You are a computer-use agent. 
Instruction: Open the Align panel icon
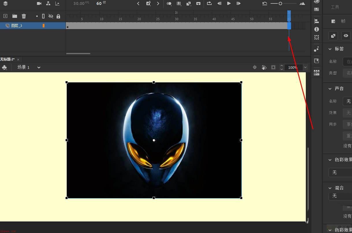point(316,21)
